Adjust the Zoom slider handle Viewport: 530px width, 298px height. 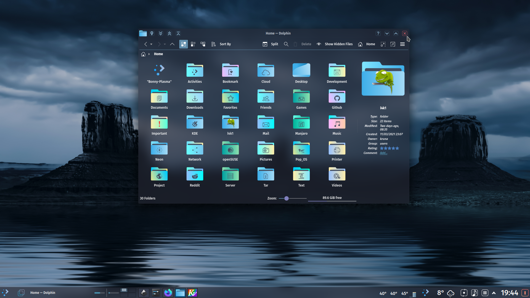[287, 198]
